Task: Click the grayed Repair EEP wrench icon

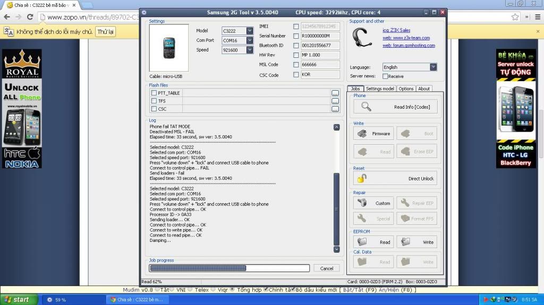Action: (x=405, y=203)
